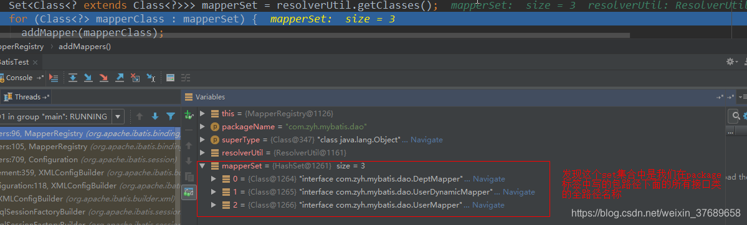
Task: Click the restore layout arrow in Variables header
Action: 720,97
